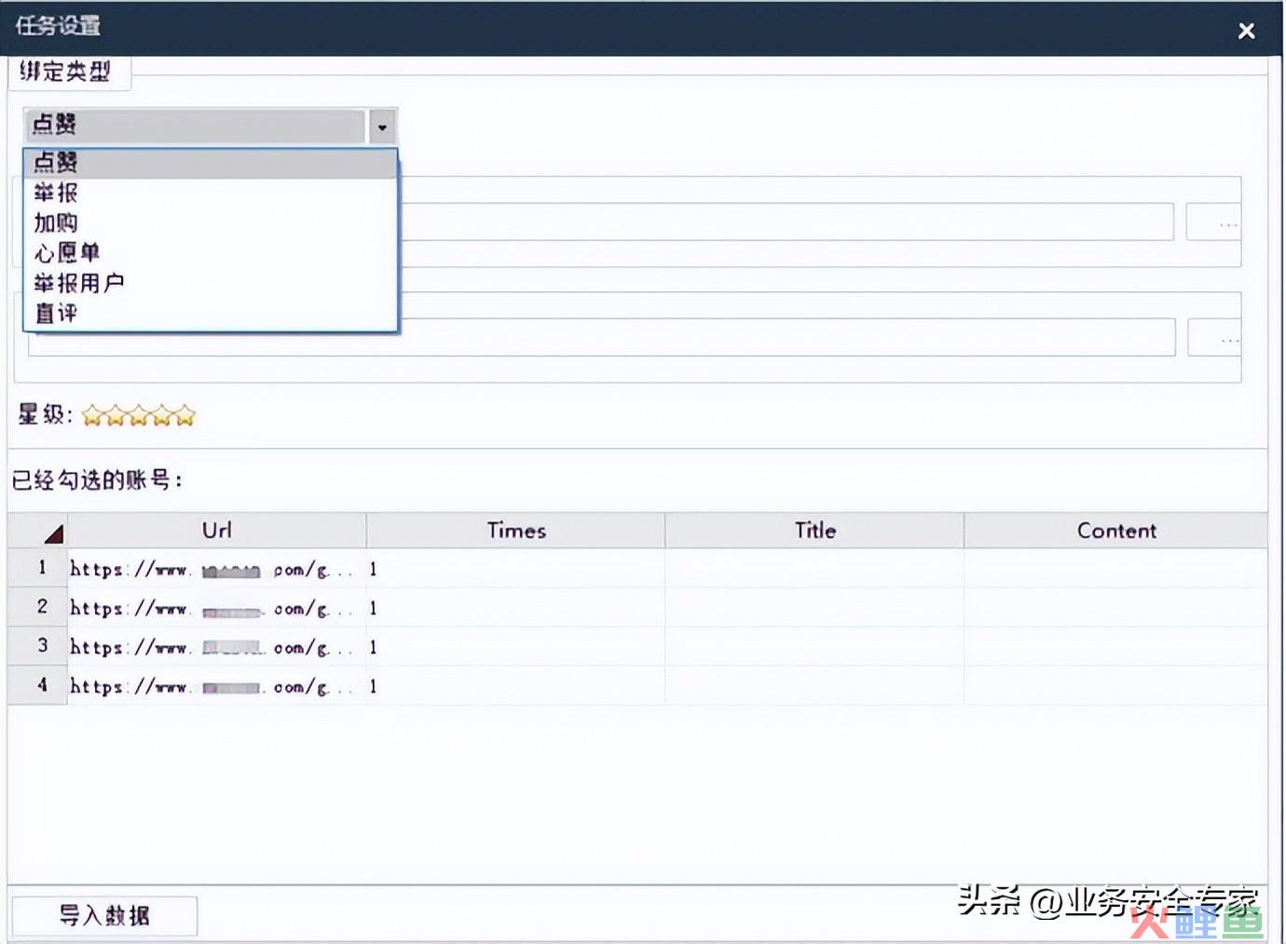
Task: Click the Url cell in row 3
Action: pos(216,647)
